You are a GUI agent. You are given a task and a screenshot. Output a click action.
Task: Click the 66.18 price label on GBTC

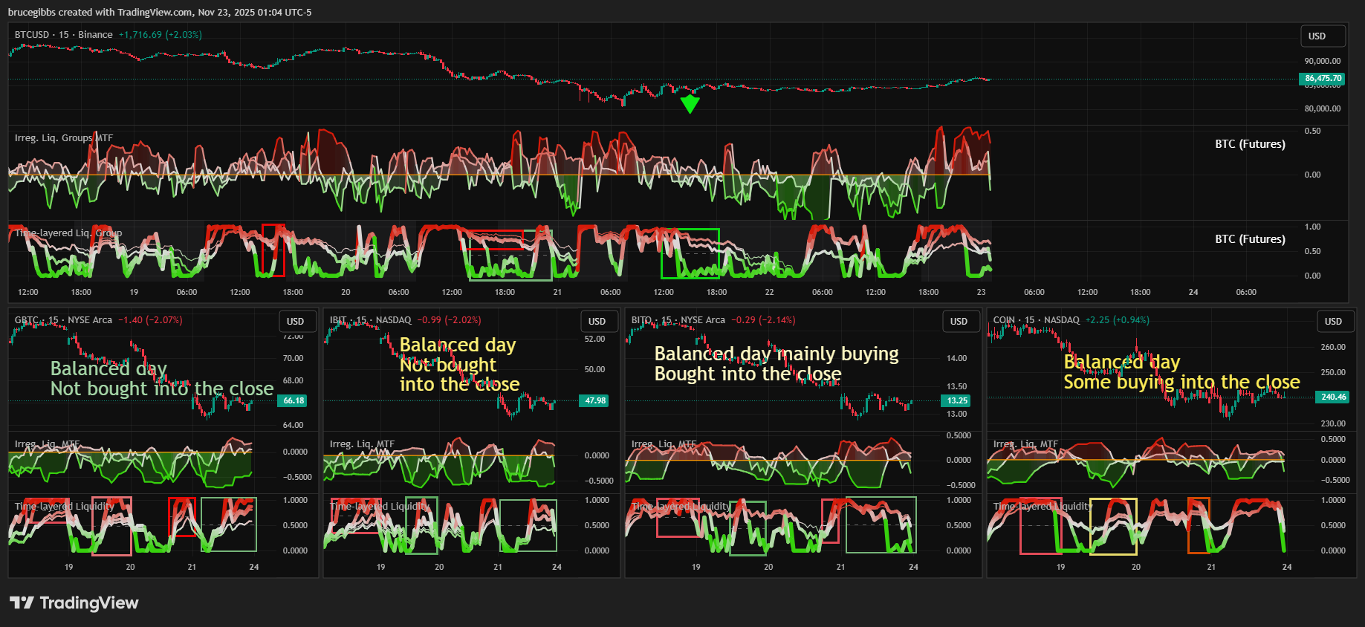(x=294, y=400)
